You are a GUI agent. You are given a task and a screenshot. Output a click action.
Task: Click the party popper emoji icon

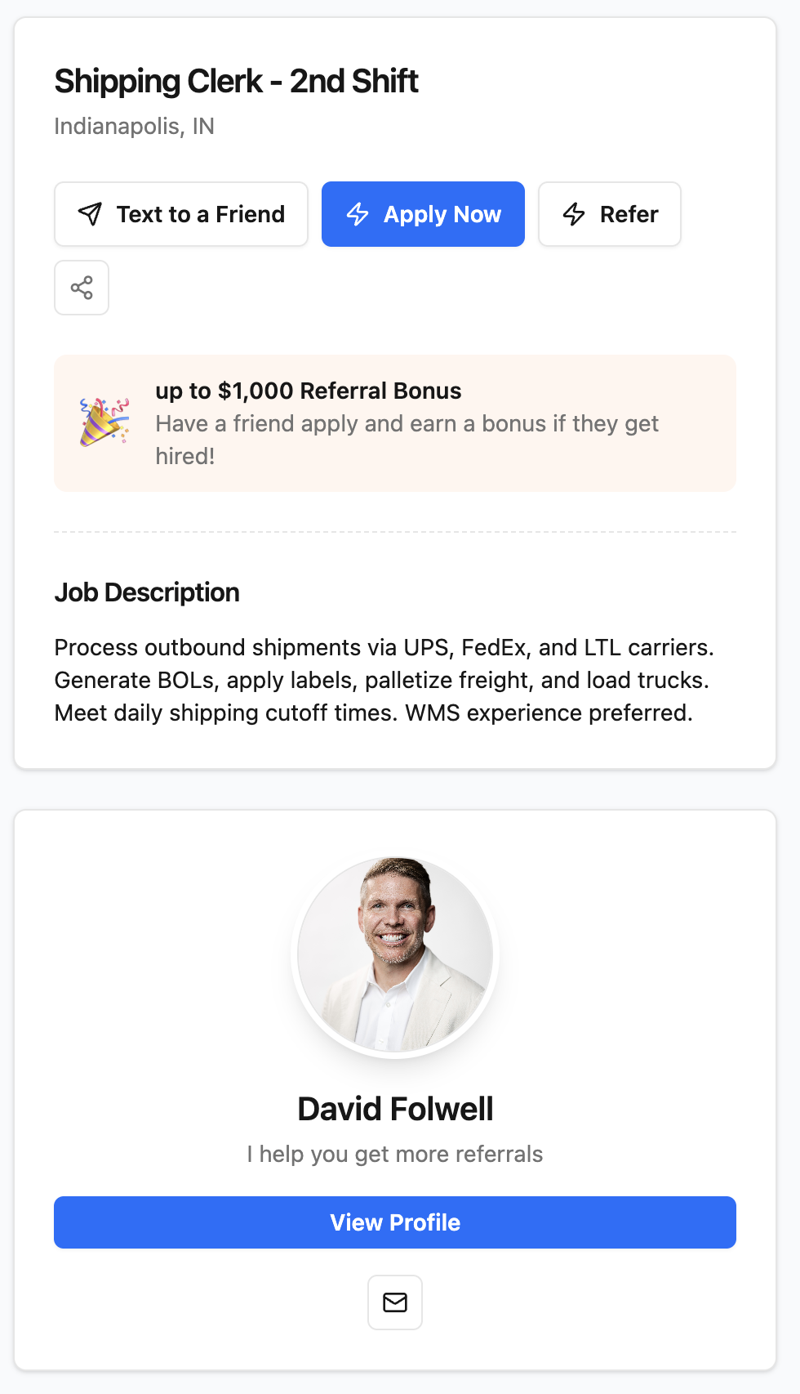[x=104, y=422]
